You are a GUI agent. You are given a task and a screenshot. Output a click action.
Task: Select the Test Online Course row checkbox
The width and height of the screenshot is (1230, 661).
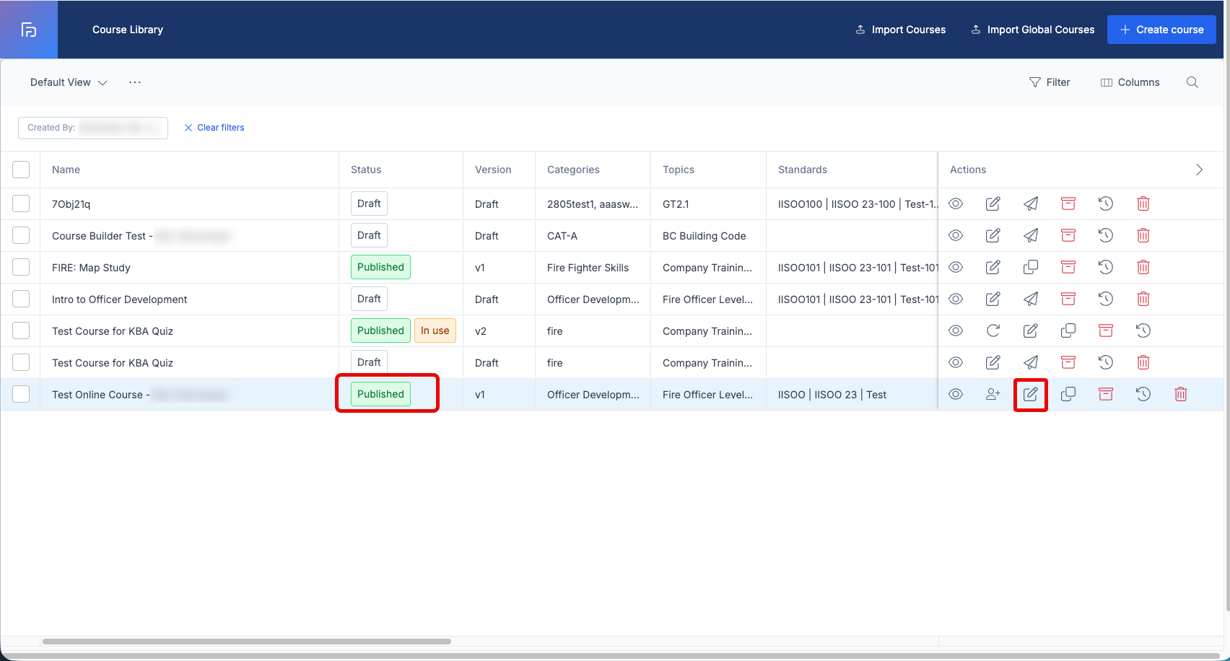[21, 394]
